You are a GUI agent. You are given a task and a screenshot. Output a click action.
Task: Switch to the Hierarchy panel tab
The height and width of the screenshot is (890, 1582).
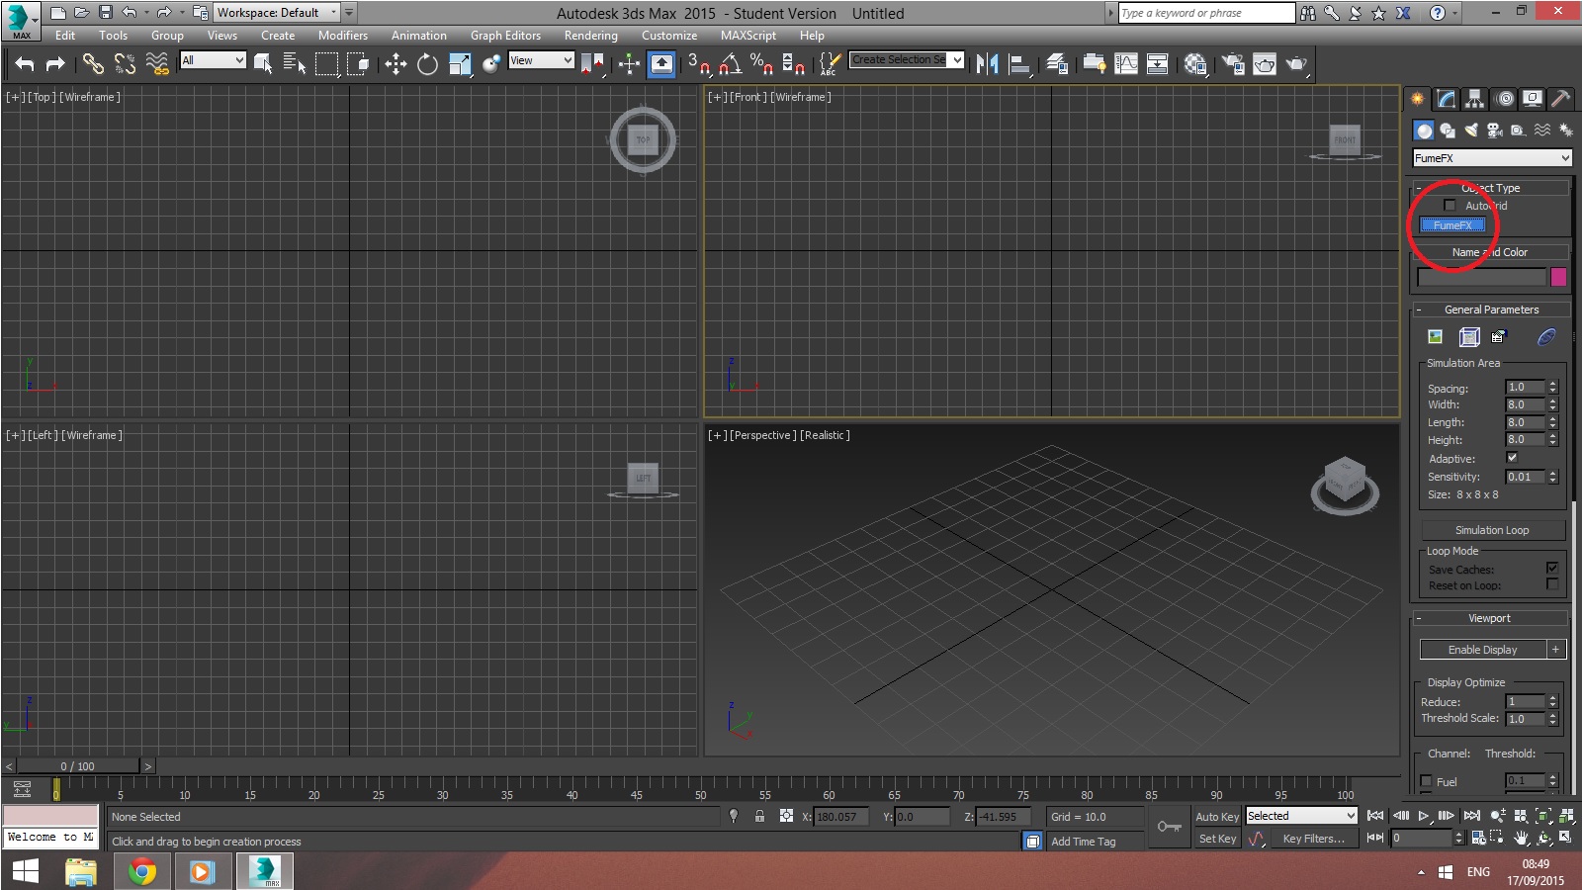click(x=1474, y=99)
